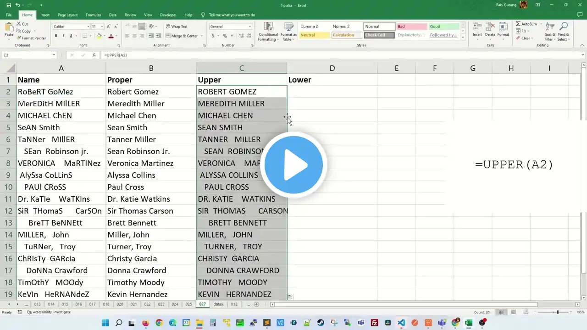
Task: Add a new sheet with the plus button
Action: click(x=256, y=304)
